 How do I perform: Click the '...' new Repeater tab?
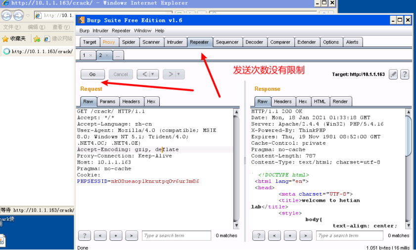tap(118, 55)
